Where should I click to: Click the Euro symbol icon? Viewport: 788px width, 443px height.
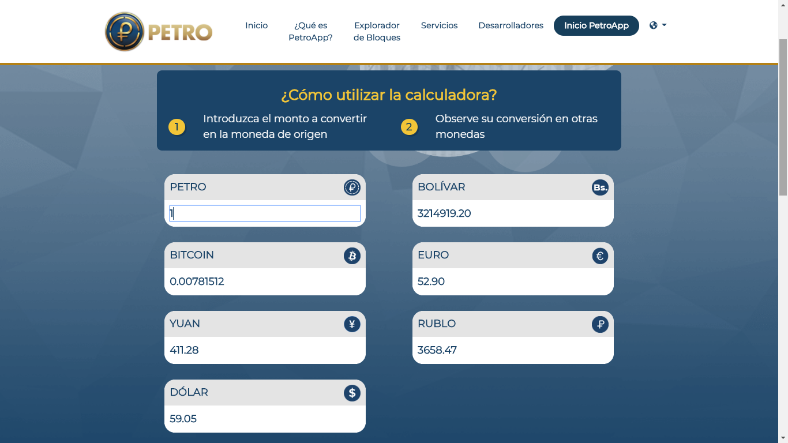[600, 255]
